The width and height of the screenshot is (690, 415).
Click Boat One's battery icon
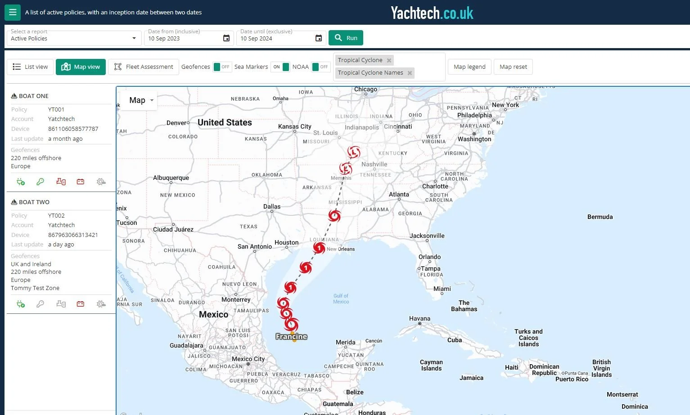pyautogui.click(x=81, y=182)
